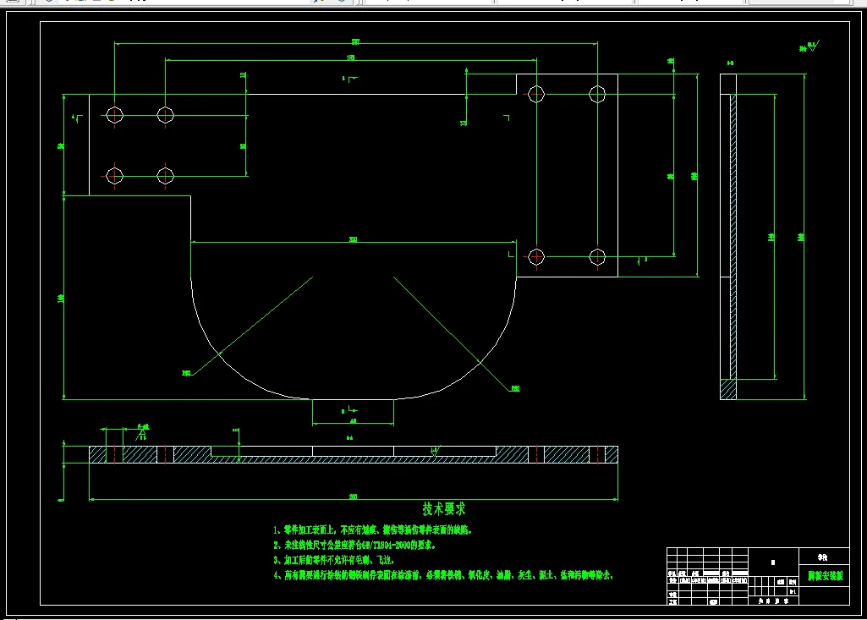867x620 pixels.
Task: Select the green part name in title block
Action: point(825,576)
